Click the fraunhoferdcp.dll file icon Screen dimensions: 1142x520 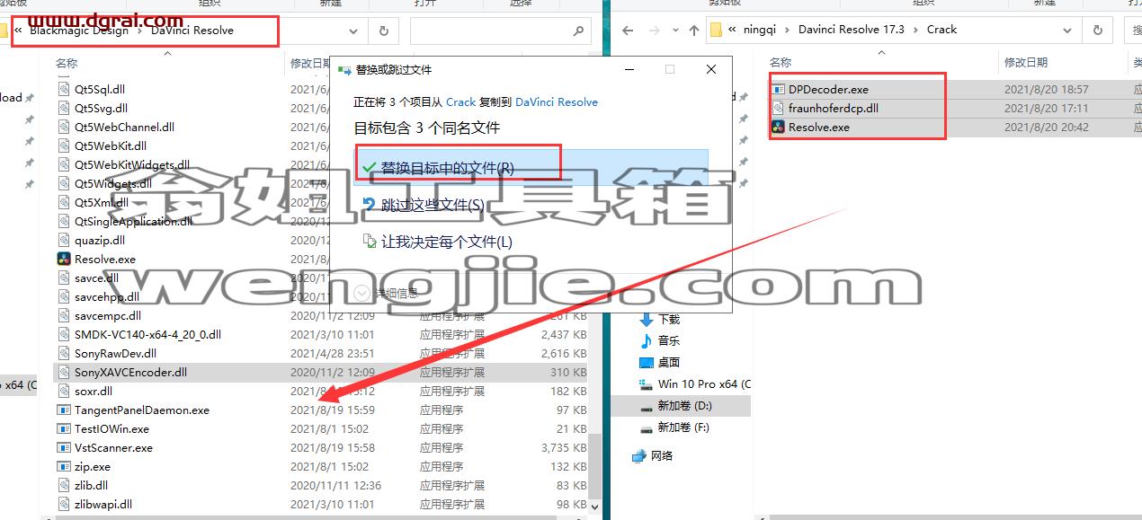coord(779,108)
